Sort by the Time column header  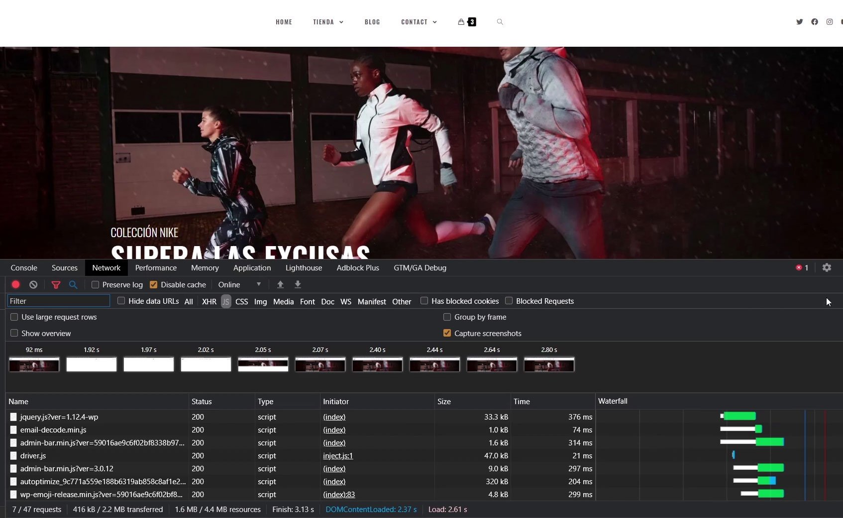tap(553, 401)
